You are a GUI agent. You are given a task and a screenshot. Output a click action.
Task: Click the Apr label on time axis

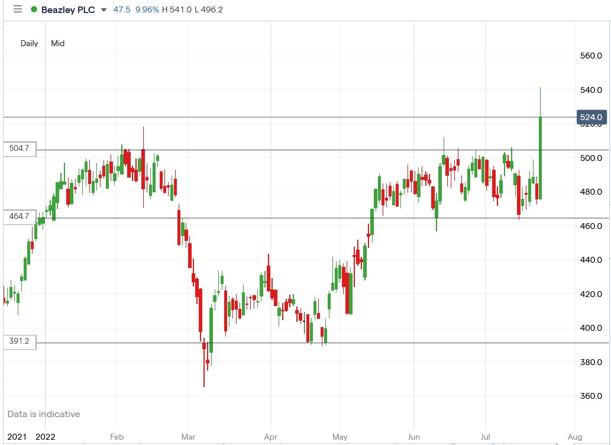tap(270, 437)
